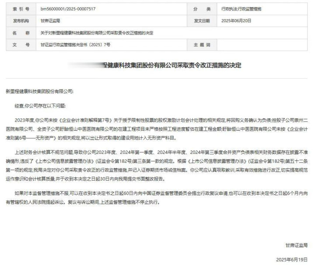Image resolution: width=315 pixels, height=265 pixels.
Task: Click the 索引号 label cell
Action: click(x=21, y=9)
